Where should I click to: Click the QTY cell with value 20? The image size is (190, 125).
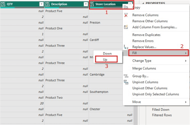tap(22, 103)
